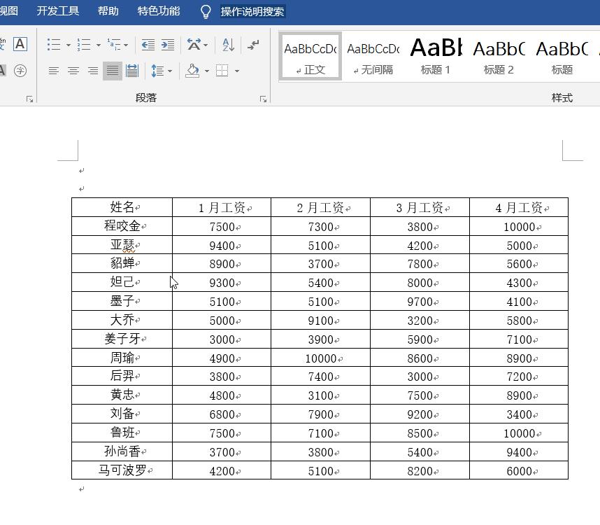Viewport: 600px width, 525px height.
Task: Expand the borders dropdown arrow
Action: click(x=236, y=71)
